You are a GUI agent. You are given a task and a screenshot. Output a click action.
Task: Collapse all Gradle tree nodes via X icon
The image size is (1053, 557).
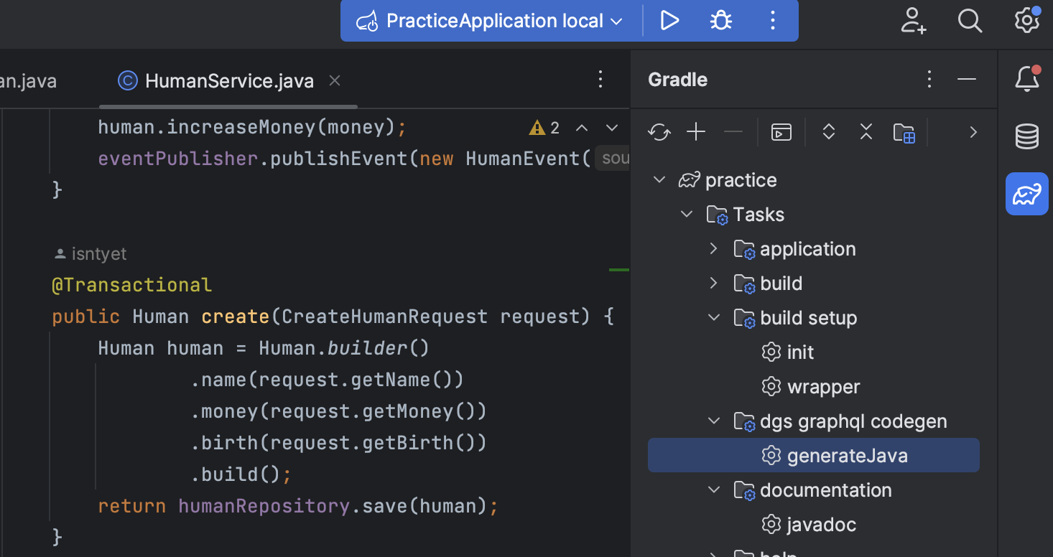pos(866,132)
